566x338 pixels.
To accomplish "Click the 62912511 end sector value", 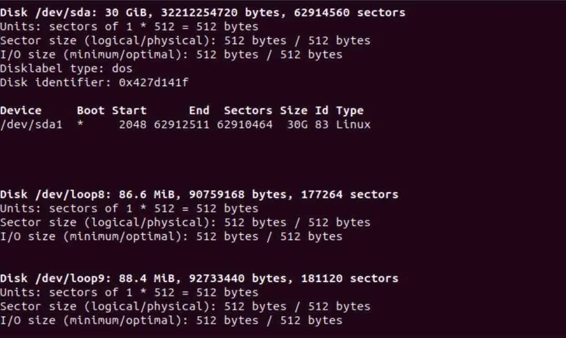I will coord(182,124).
